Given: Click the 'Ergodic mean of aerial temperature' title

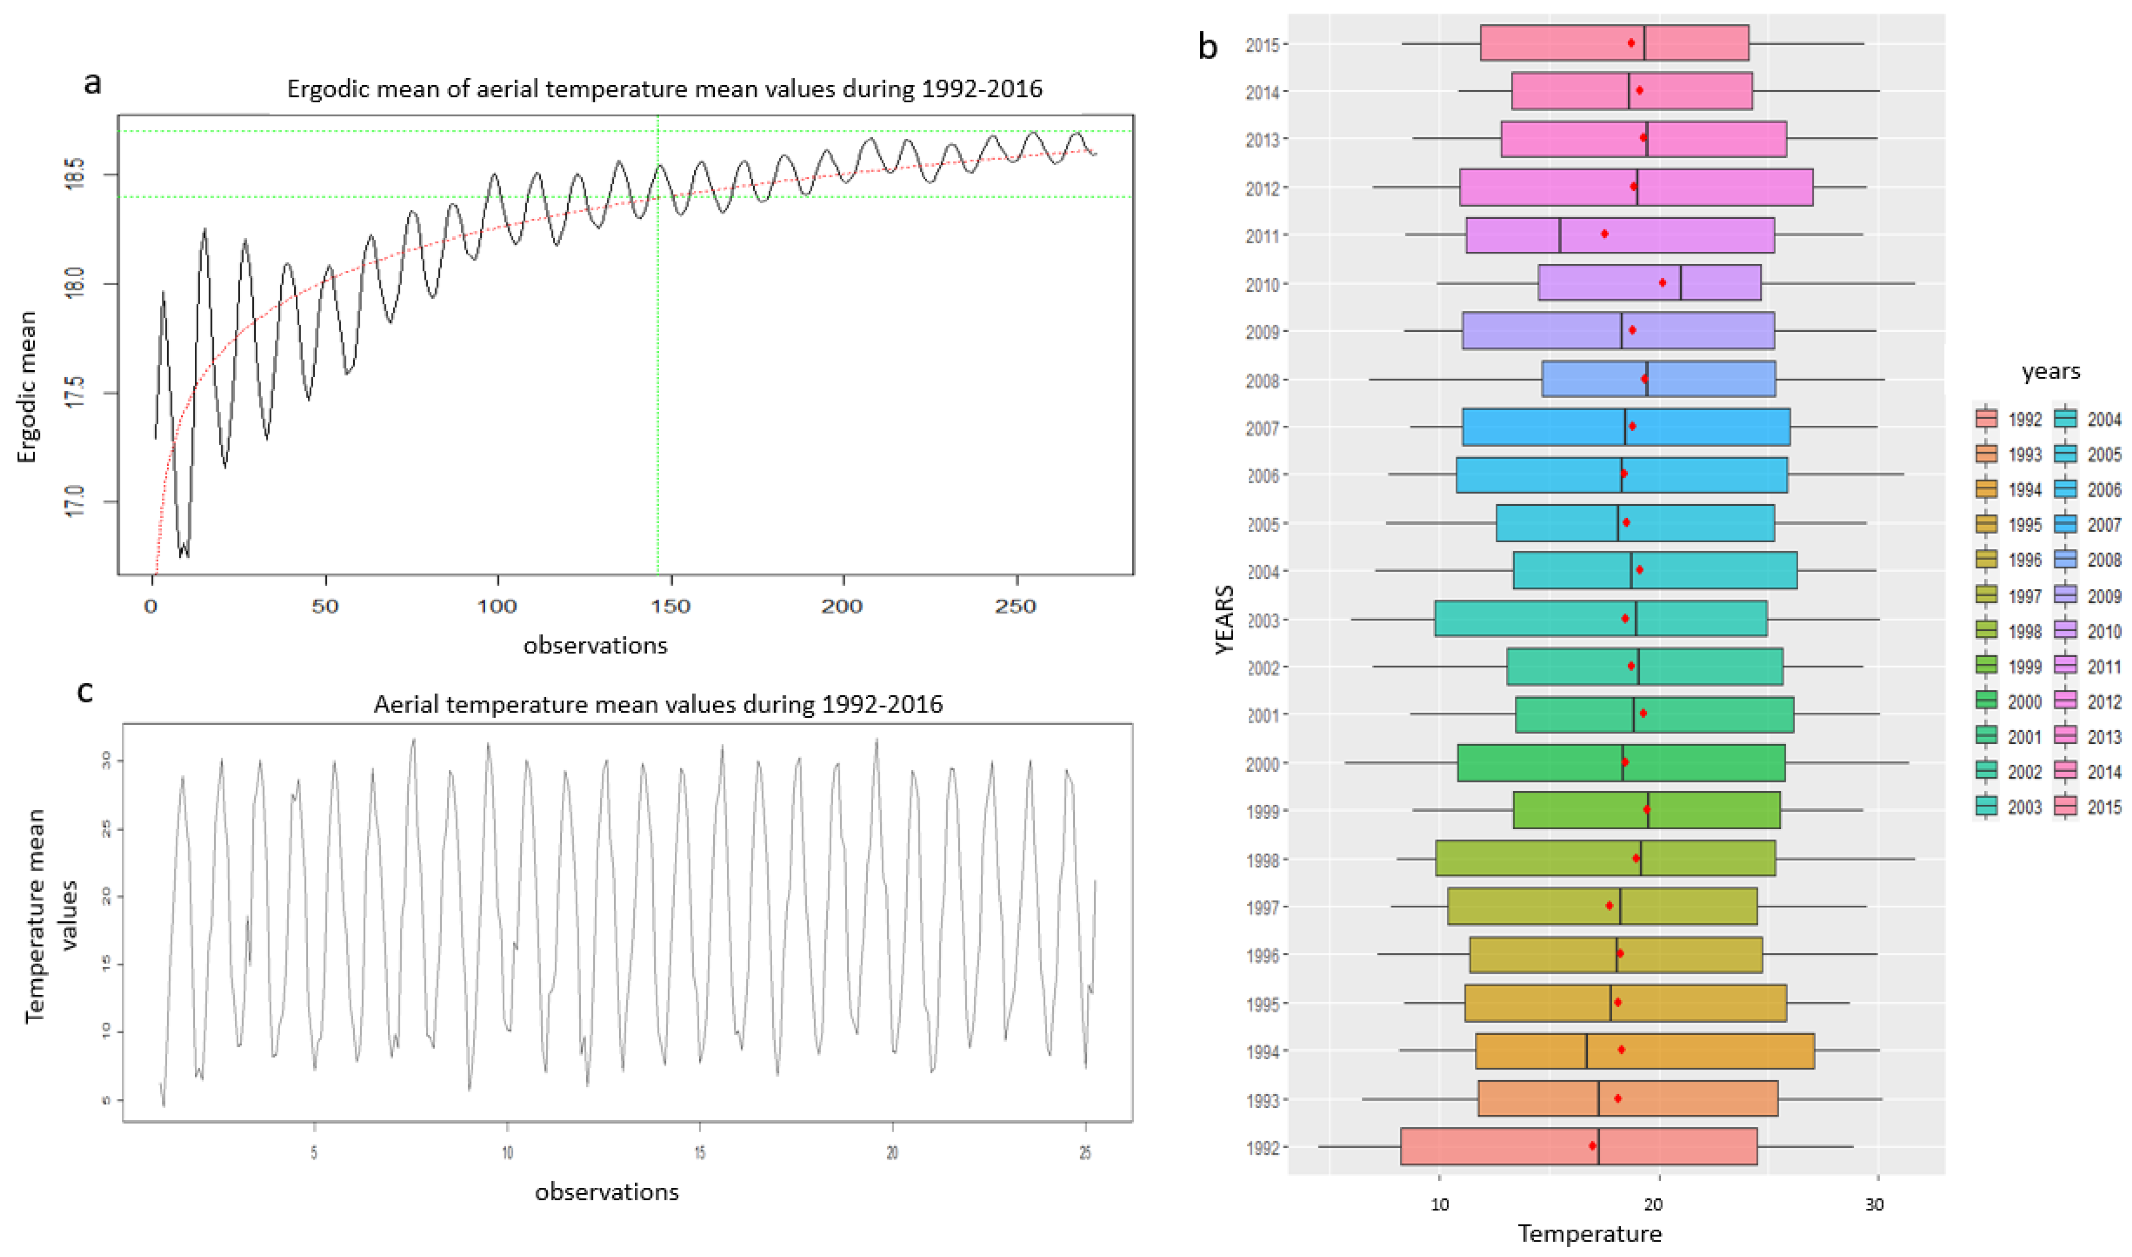Looking at the screenshot, I should point(665,89).
